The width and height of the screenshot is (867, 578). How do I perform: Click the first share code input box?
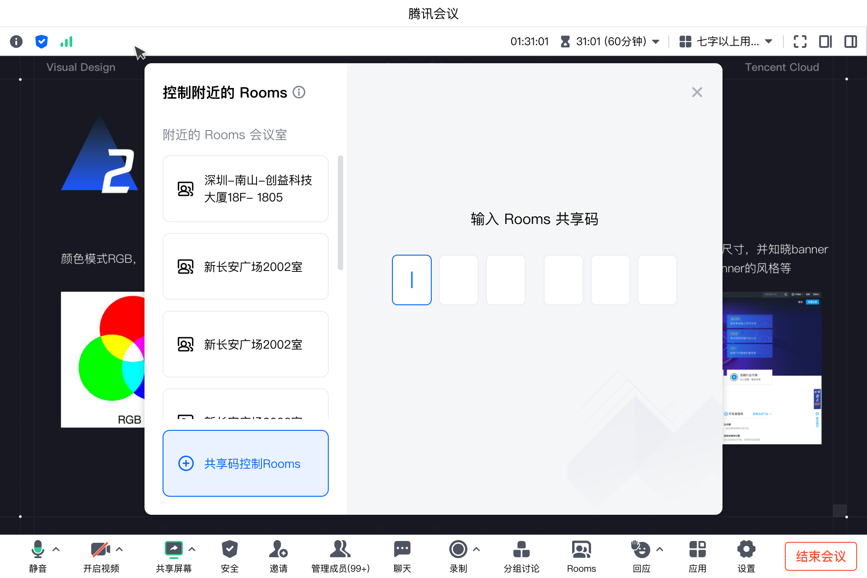pos(411,280)
